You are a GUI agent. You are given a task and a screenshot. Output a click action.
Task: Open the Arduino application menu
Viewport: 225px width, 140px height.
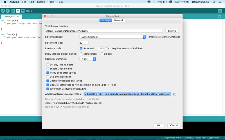[x=14, y=2]
